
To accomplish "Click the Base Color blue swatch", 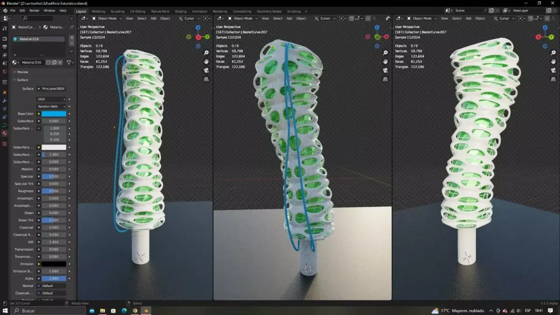I will (54, 114).
